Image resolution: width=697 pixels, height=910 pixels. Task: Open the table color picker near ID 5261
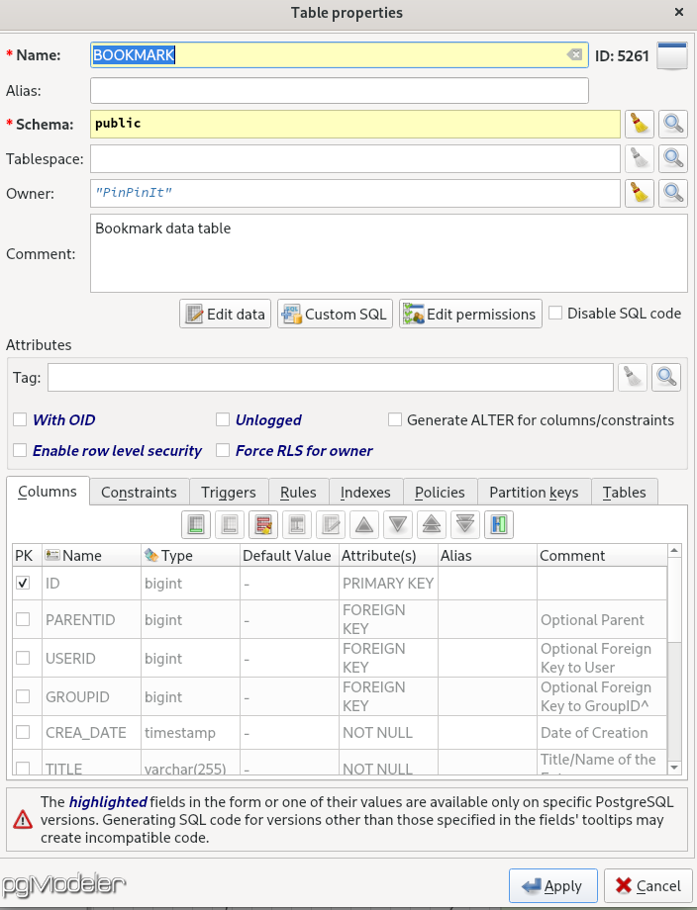pyautogui.click(x=671, y=56)
